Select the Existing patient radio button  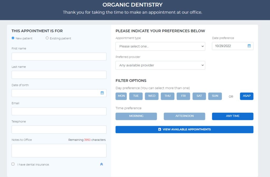[x=47, y=38]
